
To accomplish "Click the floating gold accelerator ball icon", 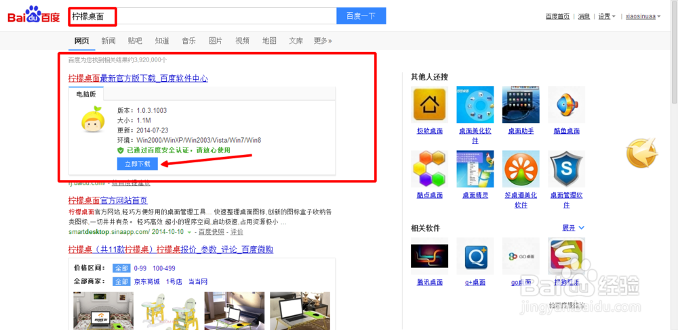I will [x=642, y=153].
